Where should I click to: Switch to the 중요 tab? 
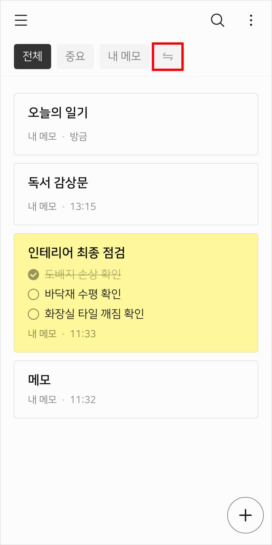click(x=75, y=57)
